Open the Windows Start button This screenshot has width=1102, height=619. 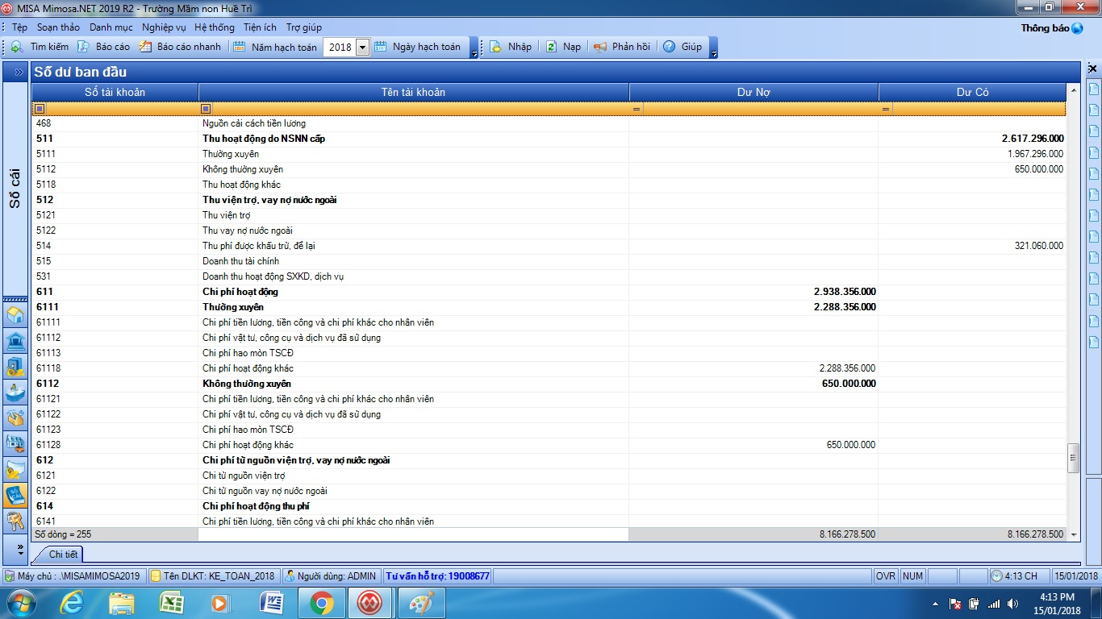point(20,603)
